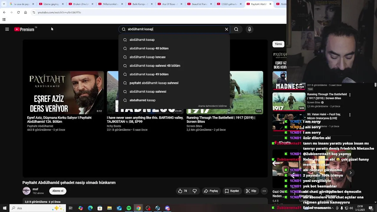This screenshot has height=212, width=377.
Task: Close the 'Payitaht Abdül' tab
Action: 270,4
